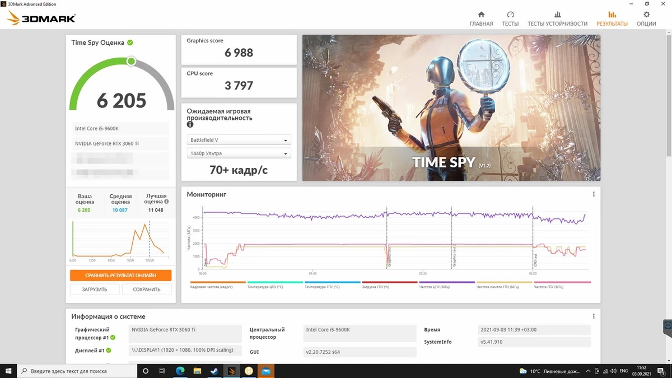Click the info icon beside Лучшая оценка
The image size is (672, 378).
tap(165, 202)
